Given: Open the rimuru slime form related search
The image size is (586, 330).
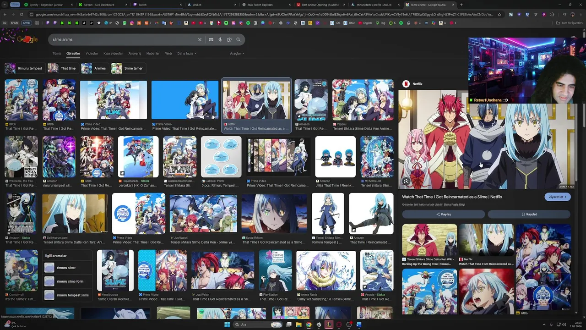Looking at the screenshot, I should pos(68,281).
